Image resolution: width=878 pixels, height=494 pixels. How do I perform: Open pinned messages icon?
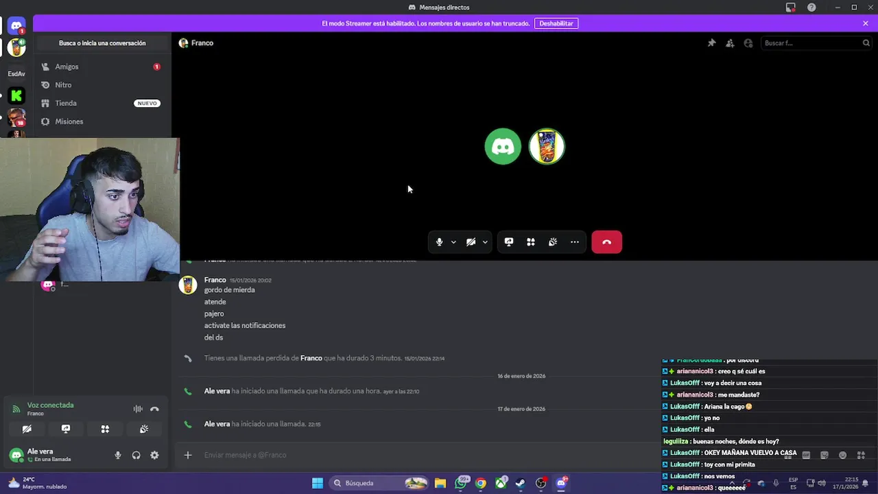pos(712,43)
